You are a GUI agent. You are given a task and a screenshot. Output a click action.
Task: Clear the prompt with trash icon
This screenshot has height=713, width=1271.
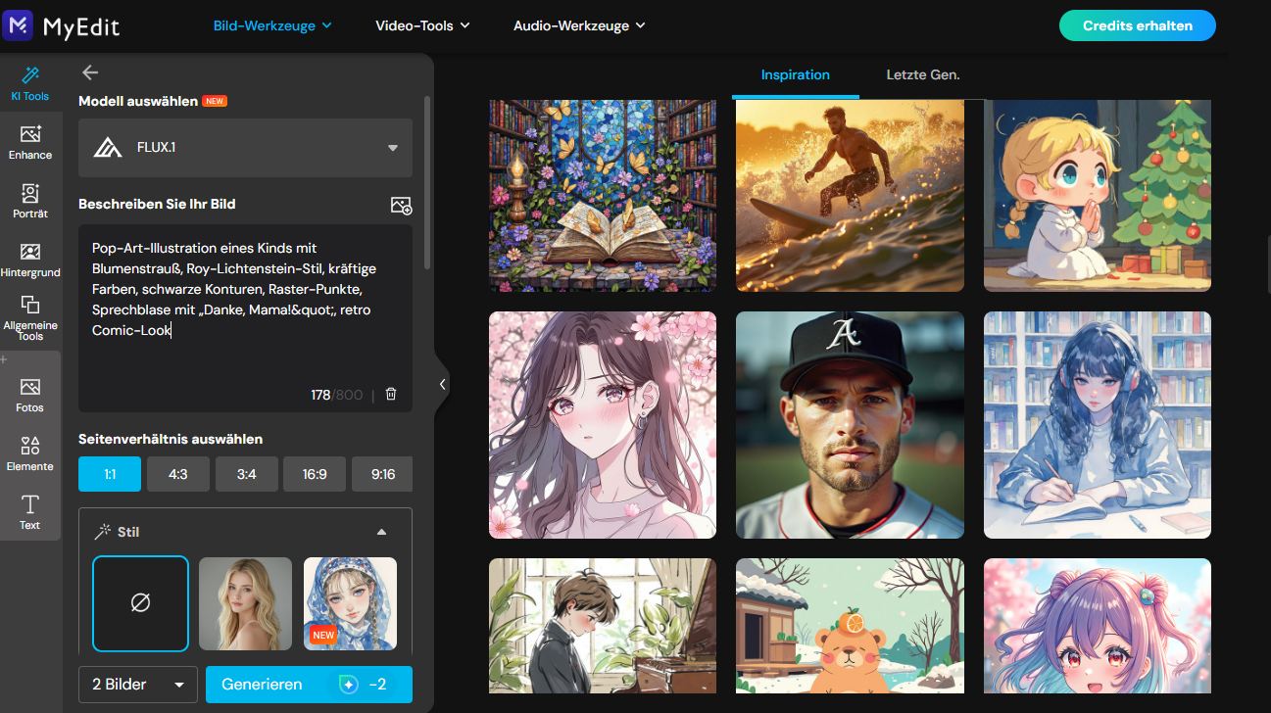[x=391, y=395]
